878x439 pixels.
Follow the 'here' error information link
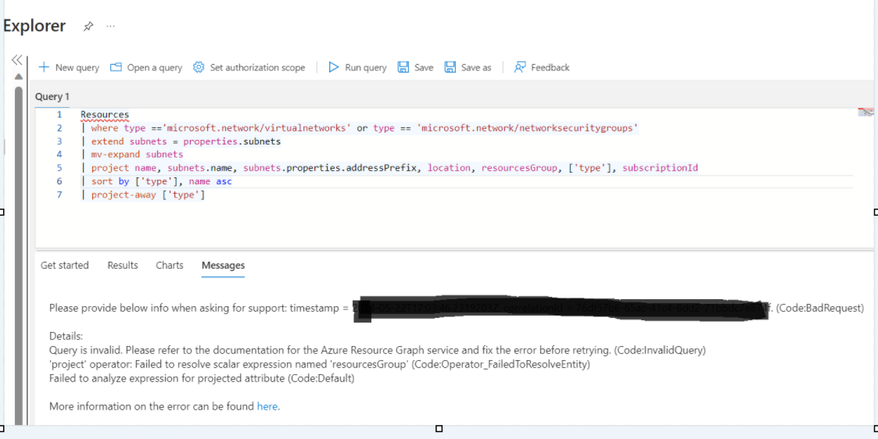(267, 406)
